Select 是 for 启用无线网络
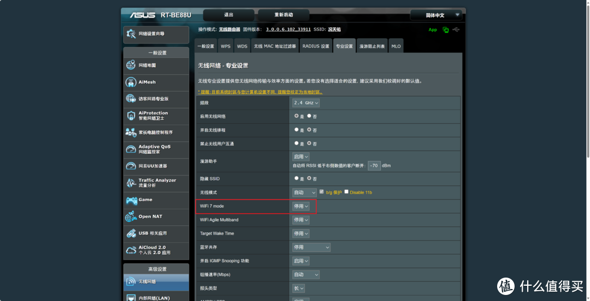The image size is (590, 301). pyautogui.click(x=297, y=116)
